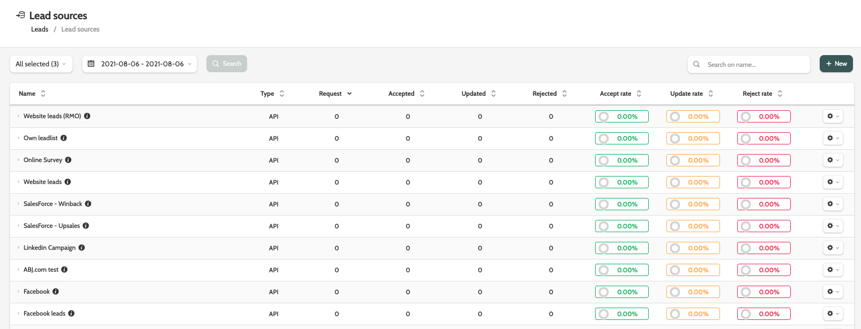The width and height of the screenshot is (861, 329).
Task: Expand the SalesForce - Winback row
Action: pyautogui.click(x=18, y=204)
